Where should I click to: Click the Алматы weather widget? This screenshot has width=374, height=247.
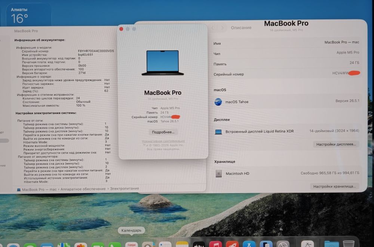28,15
